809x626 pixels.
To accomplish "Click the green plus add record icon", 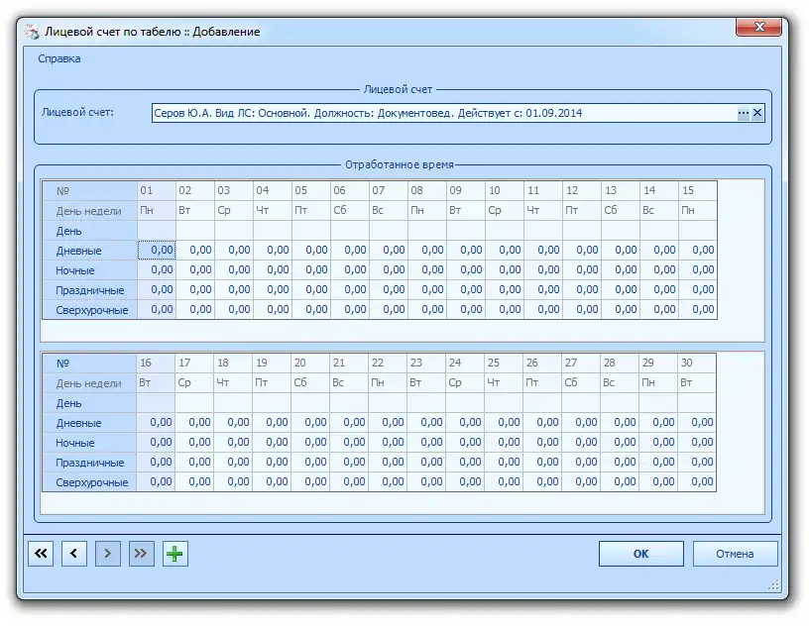I will 175,555.
